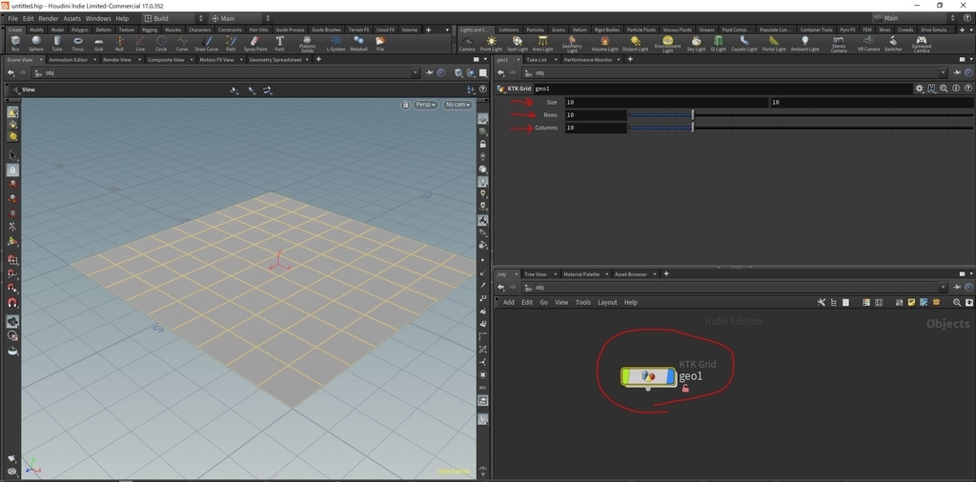
Task: Select the Sphere shelf tool
Action: [36, 44]
